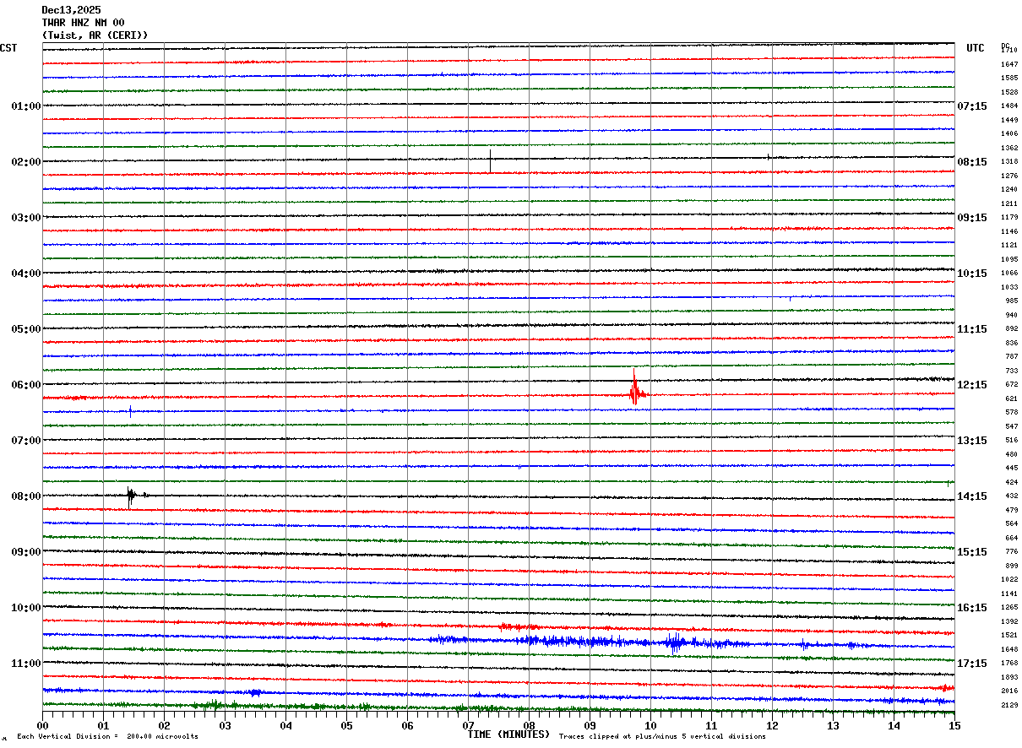1022x748 pixels.
Task: Click the 00 minute mark on x-axis
Action: [x=43, y=725]
